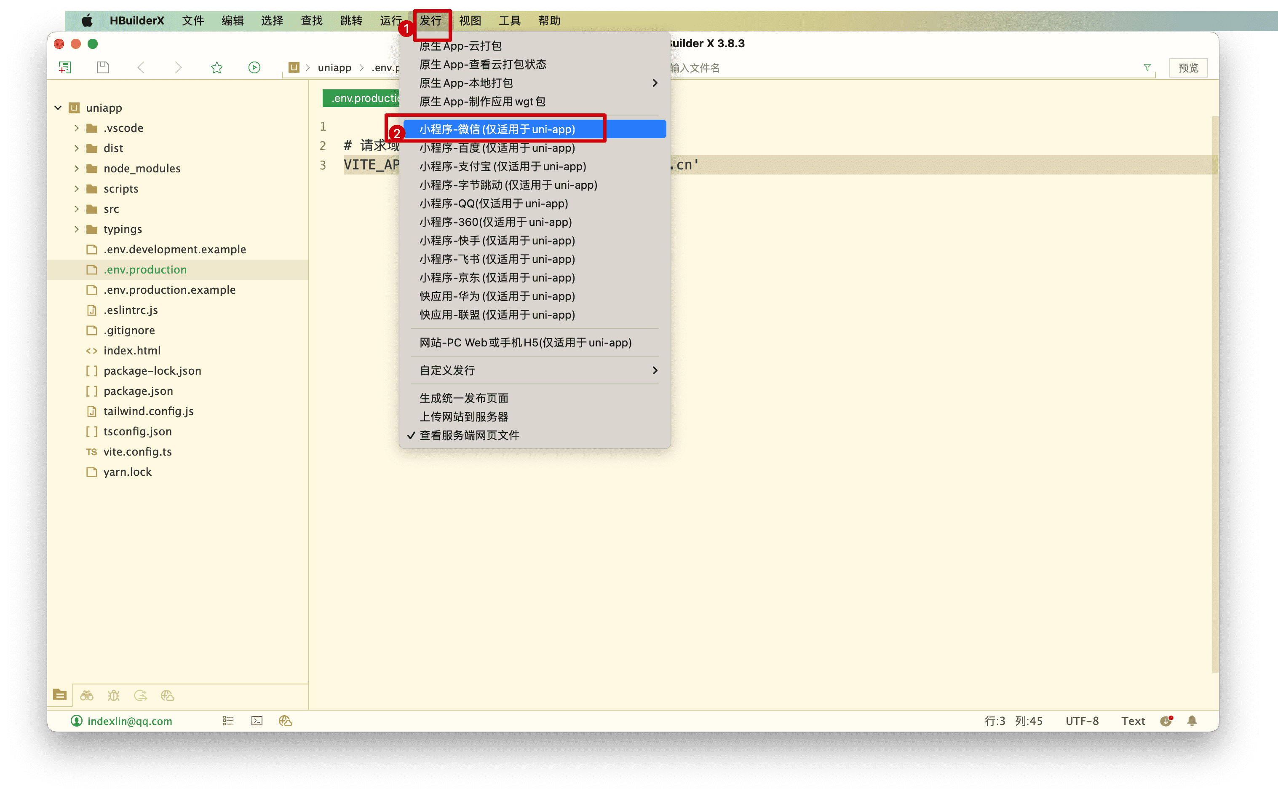
Task: Toggle the 查看服务端网页文件 checked item
Action: (x=534, y=435)
